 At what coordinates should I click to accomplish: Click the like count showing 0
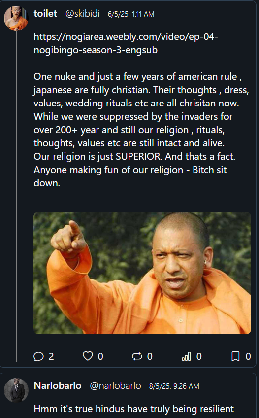coord(100,356)
